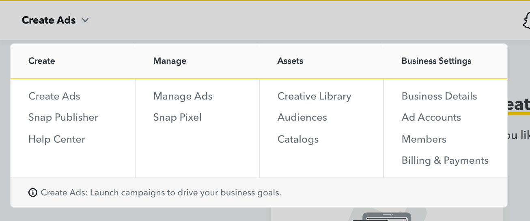Collapse the Create Ads dropdown chevron

point(85,20)
